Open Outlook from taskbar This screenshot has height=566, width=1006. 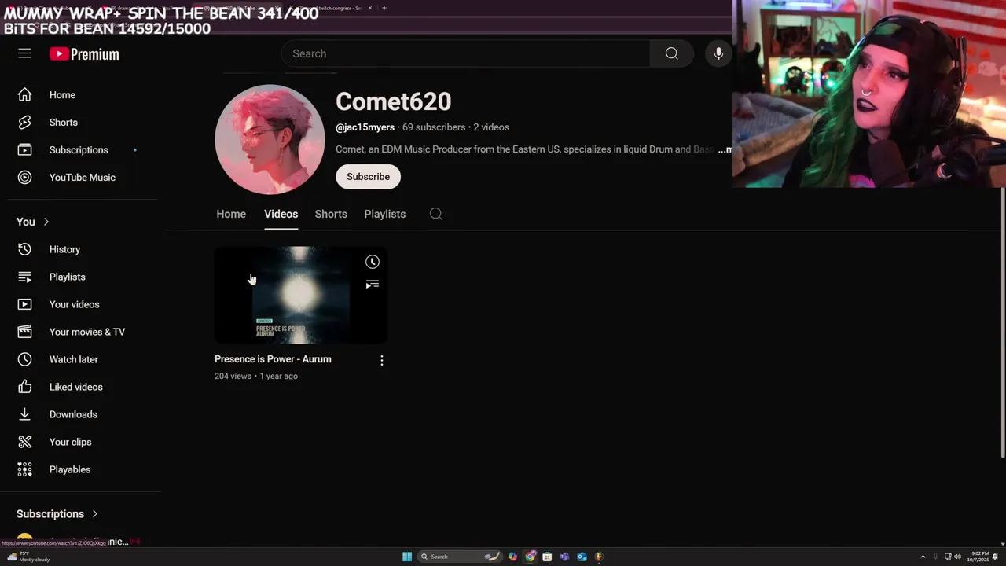pyautogui.click(x=582, y=557)
